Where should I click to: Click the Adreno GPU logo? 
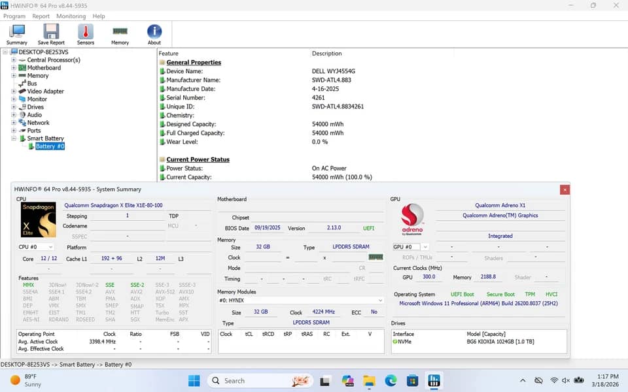[412, 220]
